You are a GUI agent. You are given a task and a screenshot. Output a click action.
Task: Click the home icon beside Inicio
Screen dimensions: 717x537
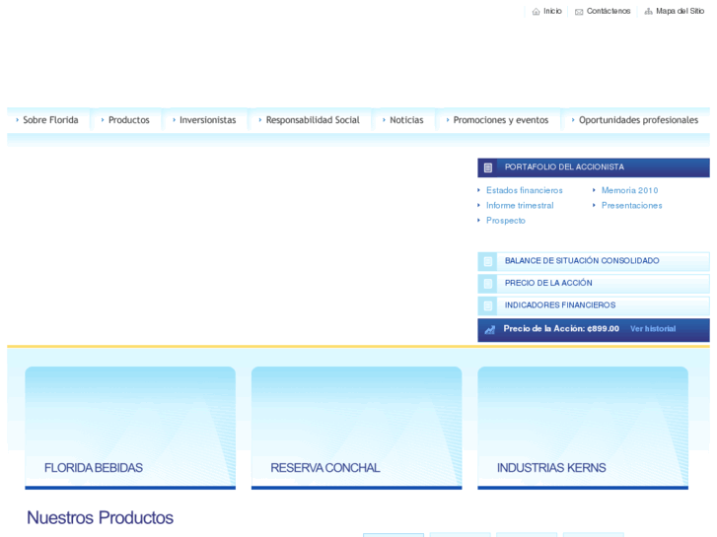(x=536, y=12)
